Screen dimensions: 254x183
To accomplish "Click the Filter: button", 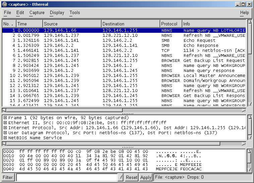I will (8, 178).
